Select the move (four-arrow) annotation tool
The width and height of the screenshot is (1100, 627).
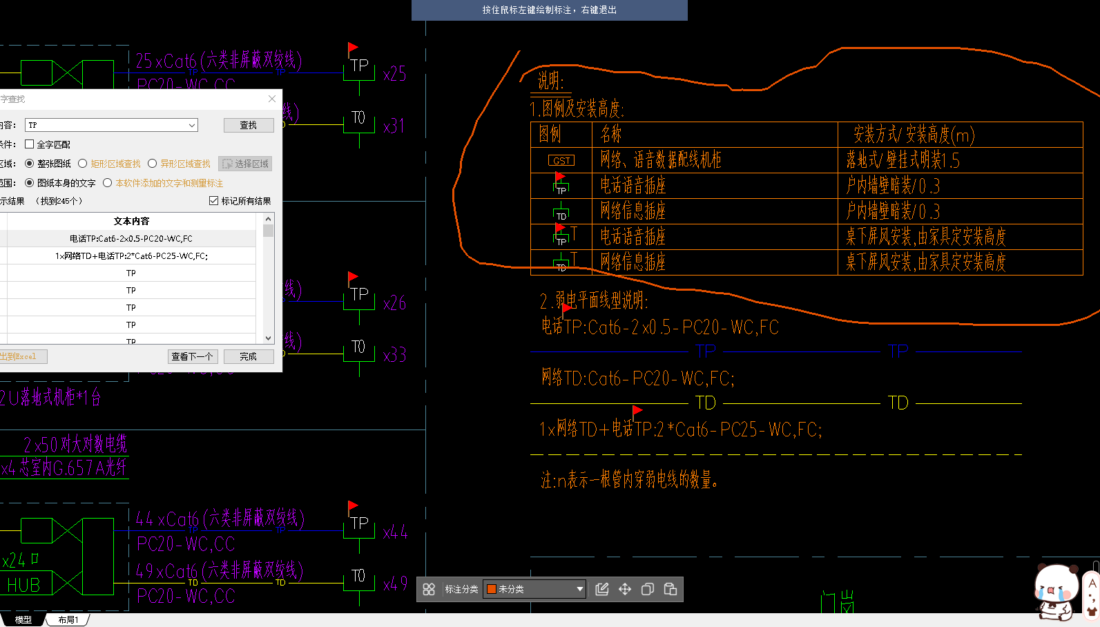point(625,589)
